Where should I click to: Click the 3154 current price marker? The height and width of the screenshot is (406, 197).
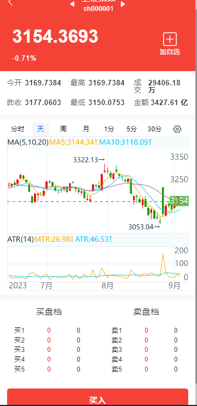[179, 201]
